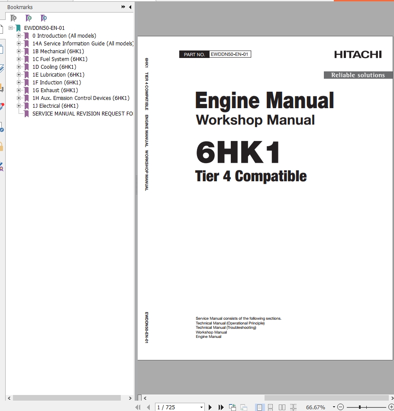
Task: Collapse the EWDDN50-EN-01 root bookmark
Action: [11, 28]
